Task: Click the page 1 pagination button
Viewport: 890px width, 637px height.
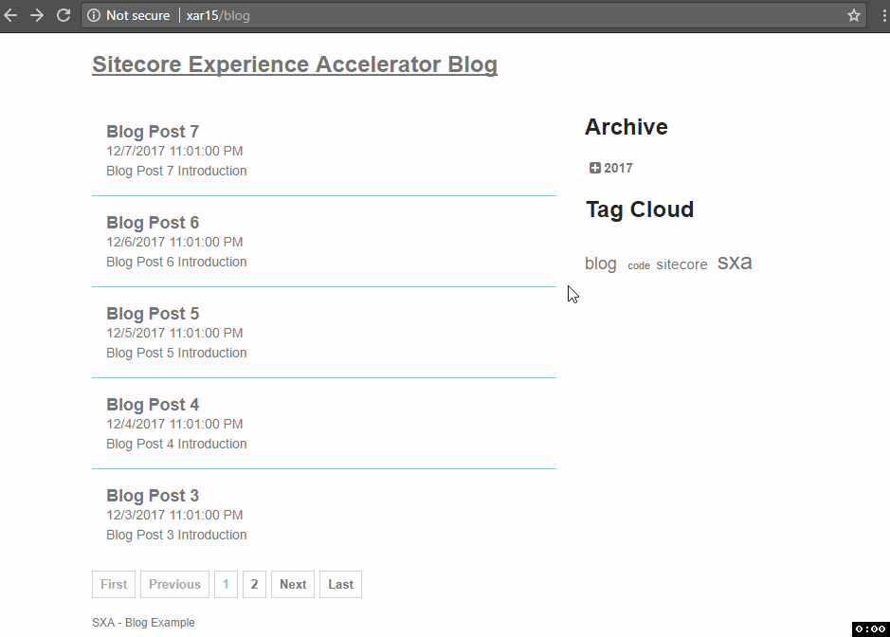Action: point(226,584)
